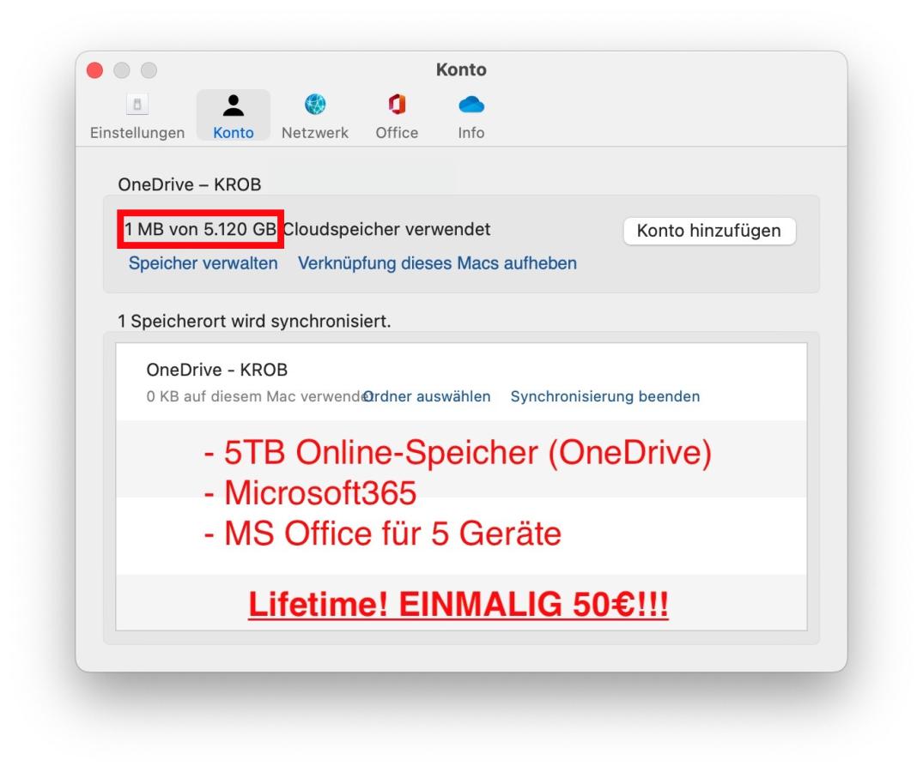Switch to the Netzwerk tab label
Viewport: 923px width, 772px height.
pyautogui.click(x=315, y=133)
